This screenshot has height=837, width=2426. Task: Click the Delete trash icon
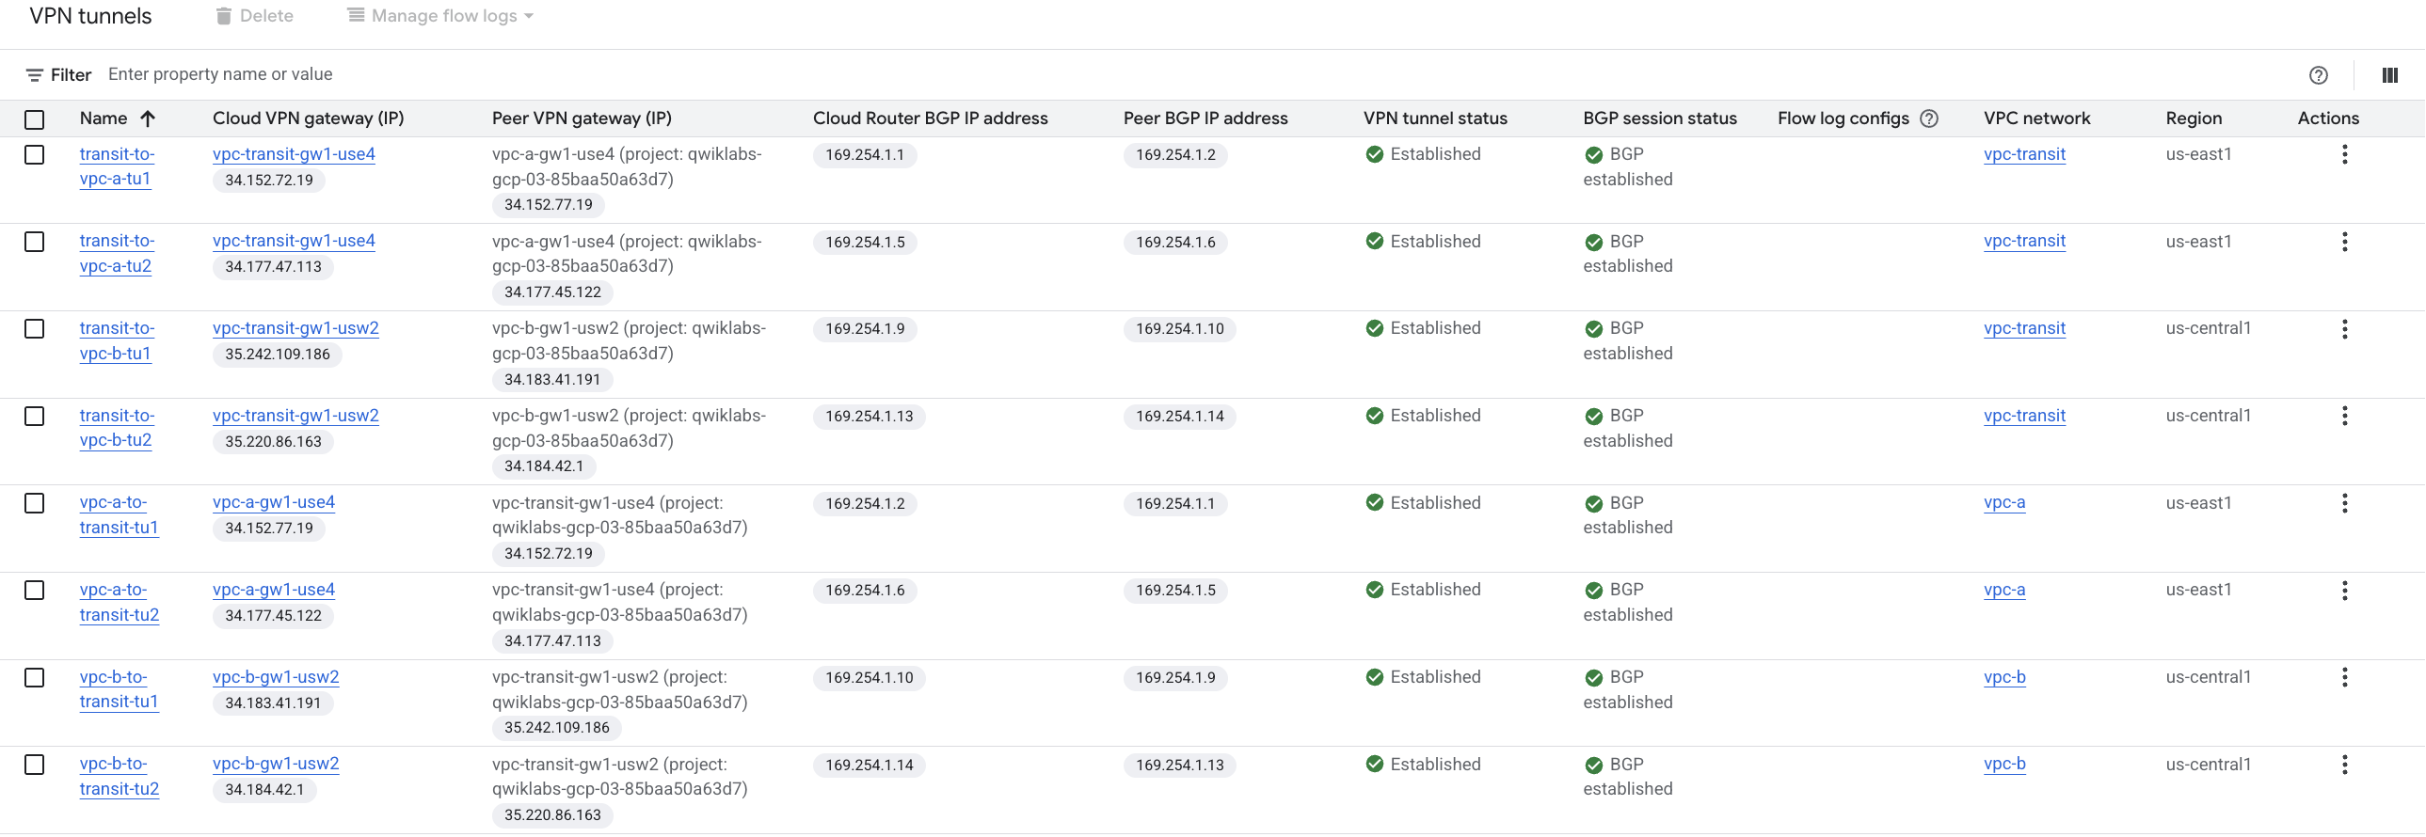pyautogui.click(x=224, y=15)
